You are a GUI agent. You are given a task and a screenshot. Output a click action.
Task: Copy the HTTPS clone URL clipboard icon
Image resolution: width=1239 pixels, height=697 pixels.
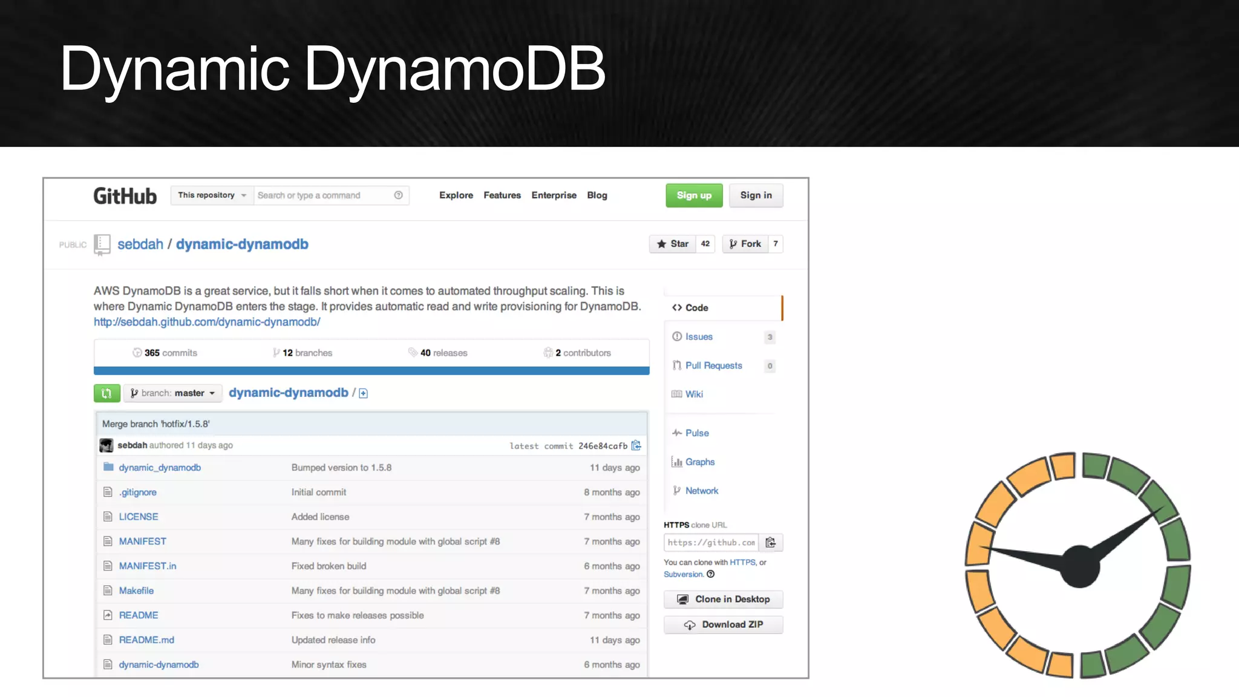770,543
